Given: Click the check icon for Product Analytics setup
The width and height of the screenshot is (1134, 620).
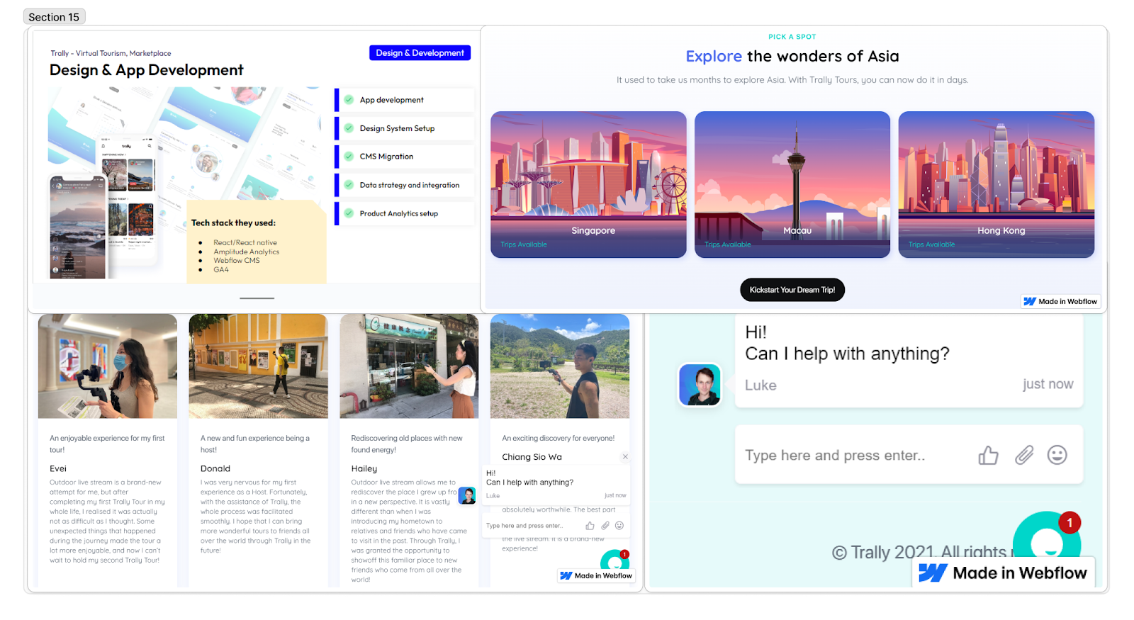Looking at the screenshot, I should pos(349,213).
